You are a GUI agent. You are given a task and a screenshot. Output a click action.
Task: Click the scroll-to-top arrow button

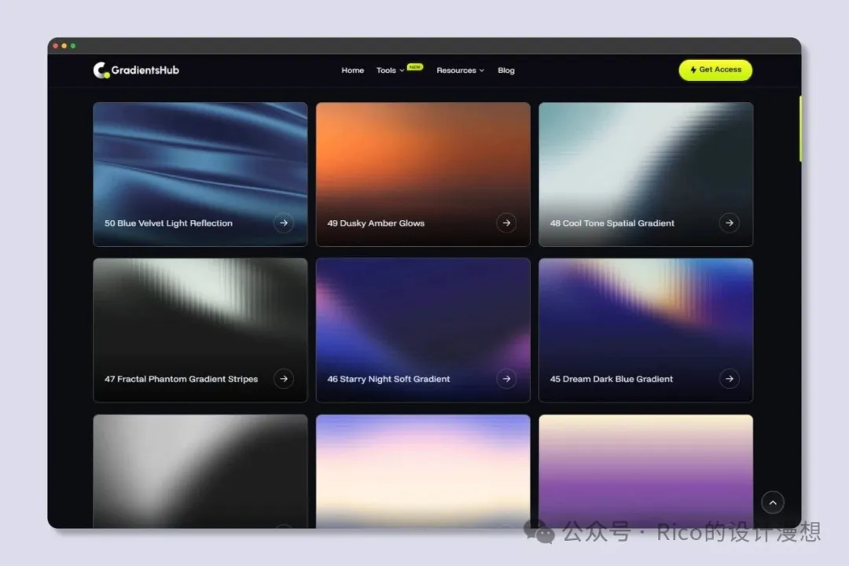tap(773, 502)
